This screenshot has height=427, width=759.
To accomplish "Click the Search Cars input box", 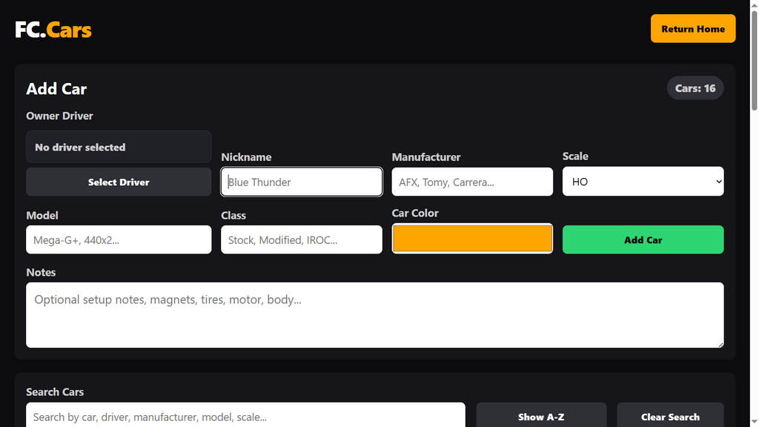I will pyautogui.click(x=245, y=417).
